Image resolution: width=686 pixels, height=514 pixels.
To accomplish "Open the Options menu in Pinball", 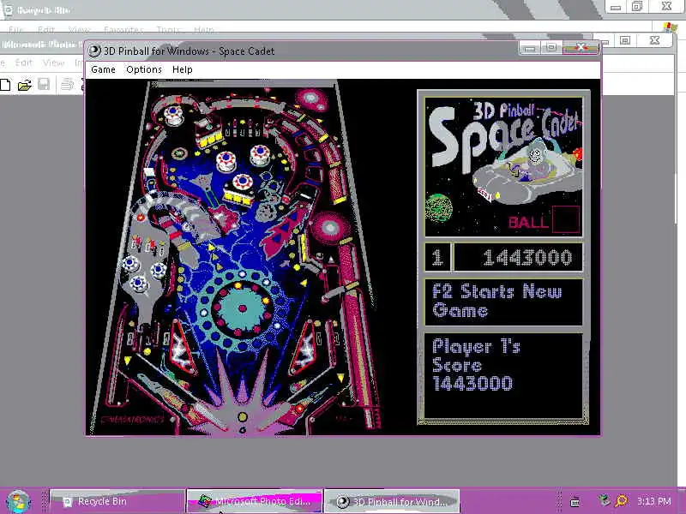I will tap(144, 69).
